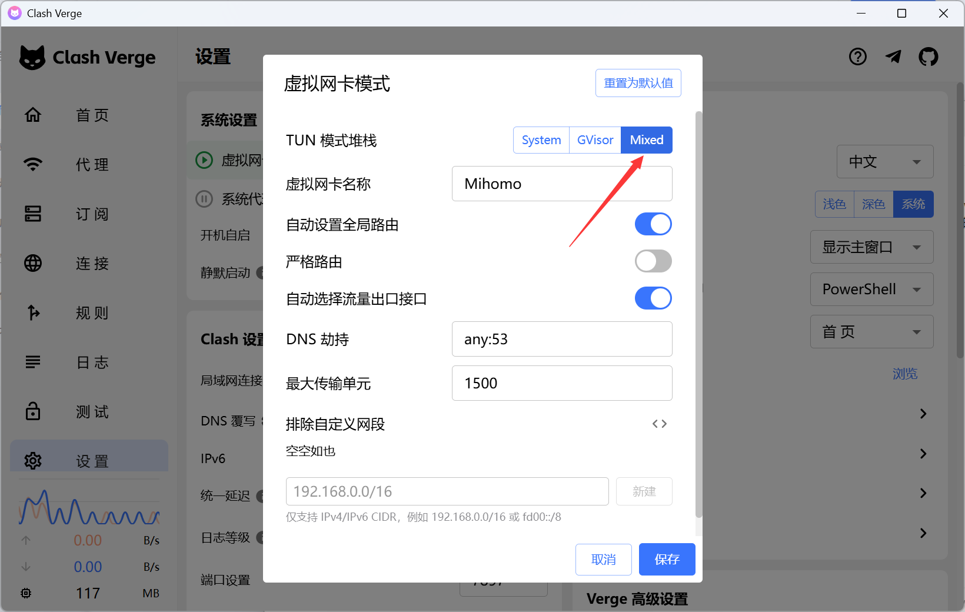Click the home icon in sidebar
Viewport: 965px width, 612px height.
(x=33, y=115)
